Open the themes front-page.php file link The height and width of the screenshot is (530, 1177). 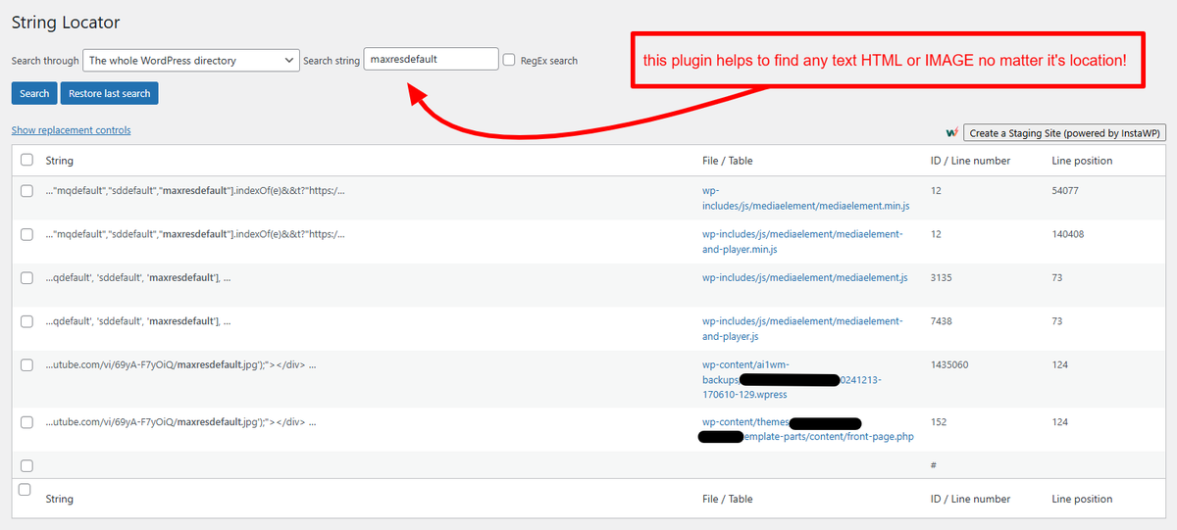[806, 429]
